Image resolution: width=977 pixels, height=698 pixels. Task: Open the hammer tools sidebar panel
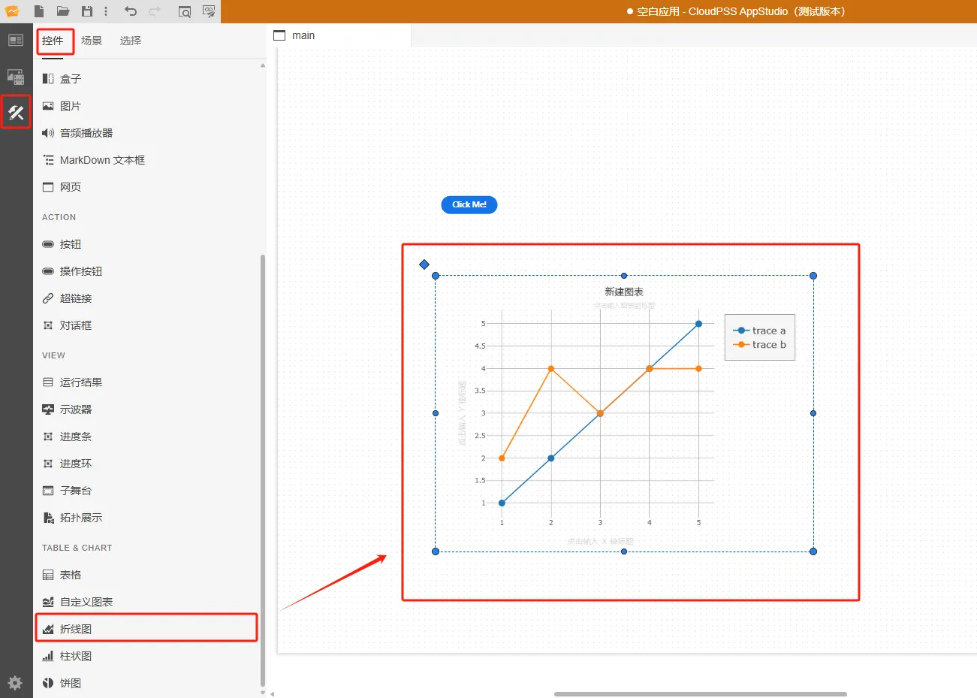click(16, 113)
